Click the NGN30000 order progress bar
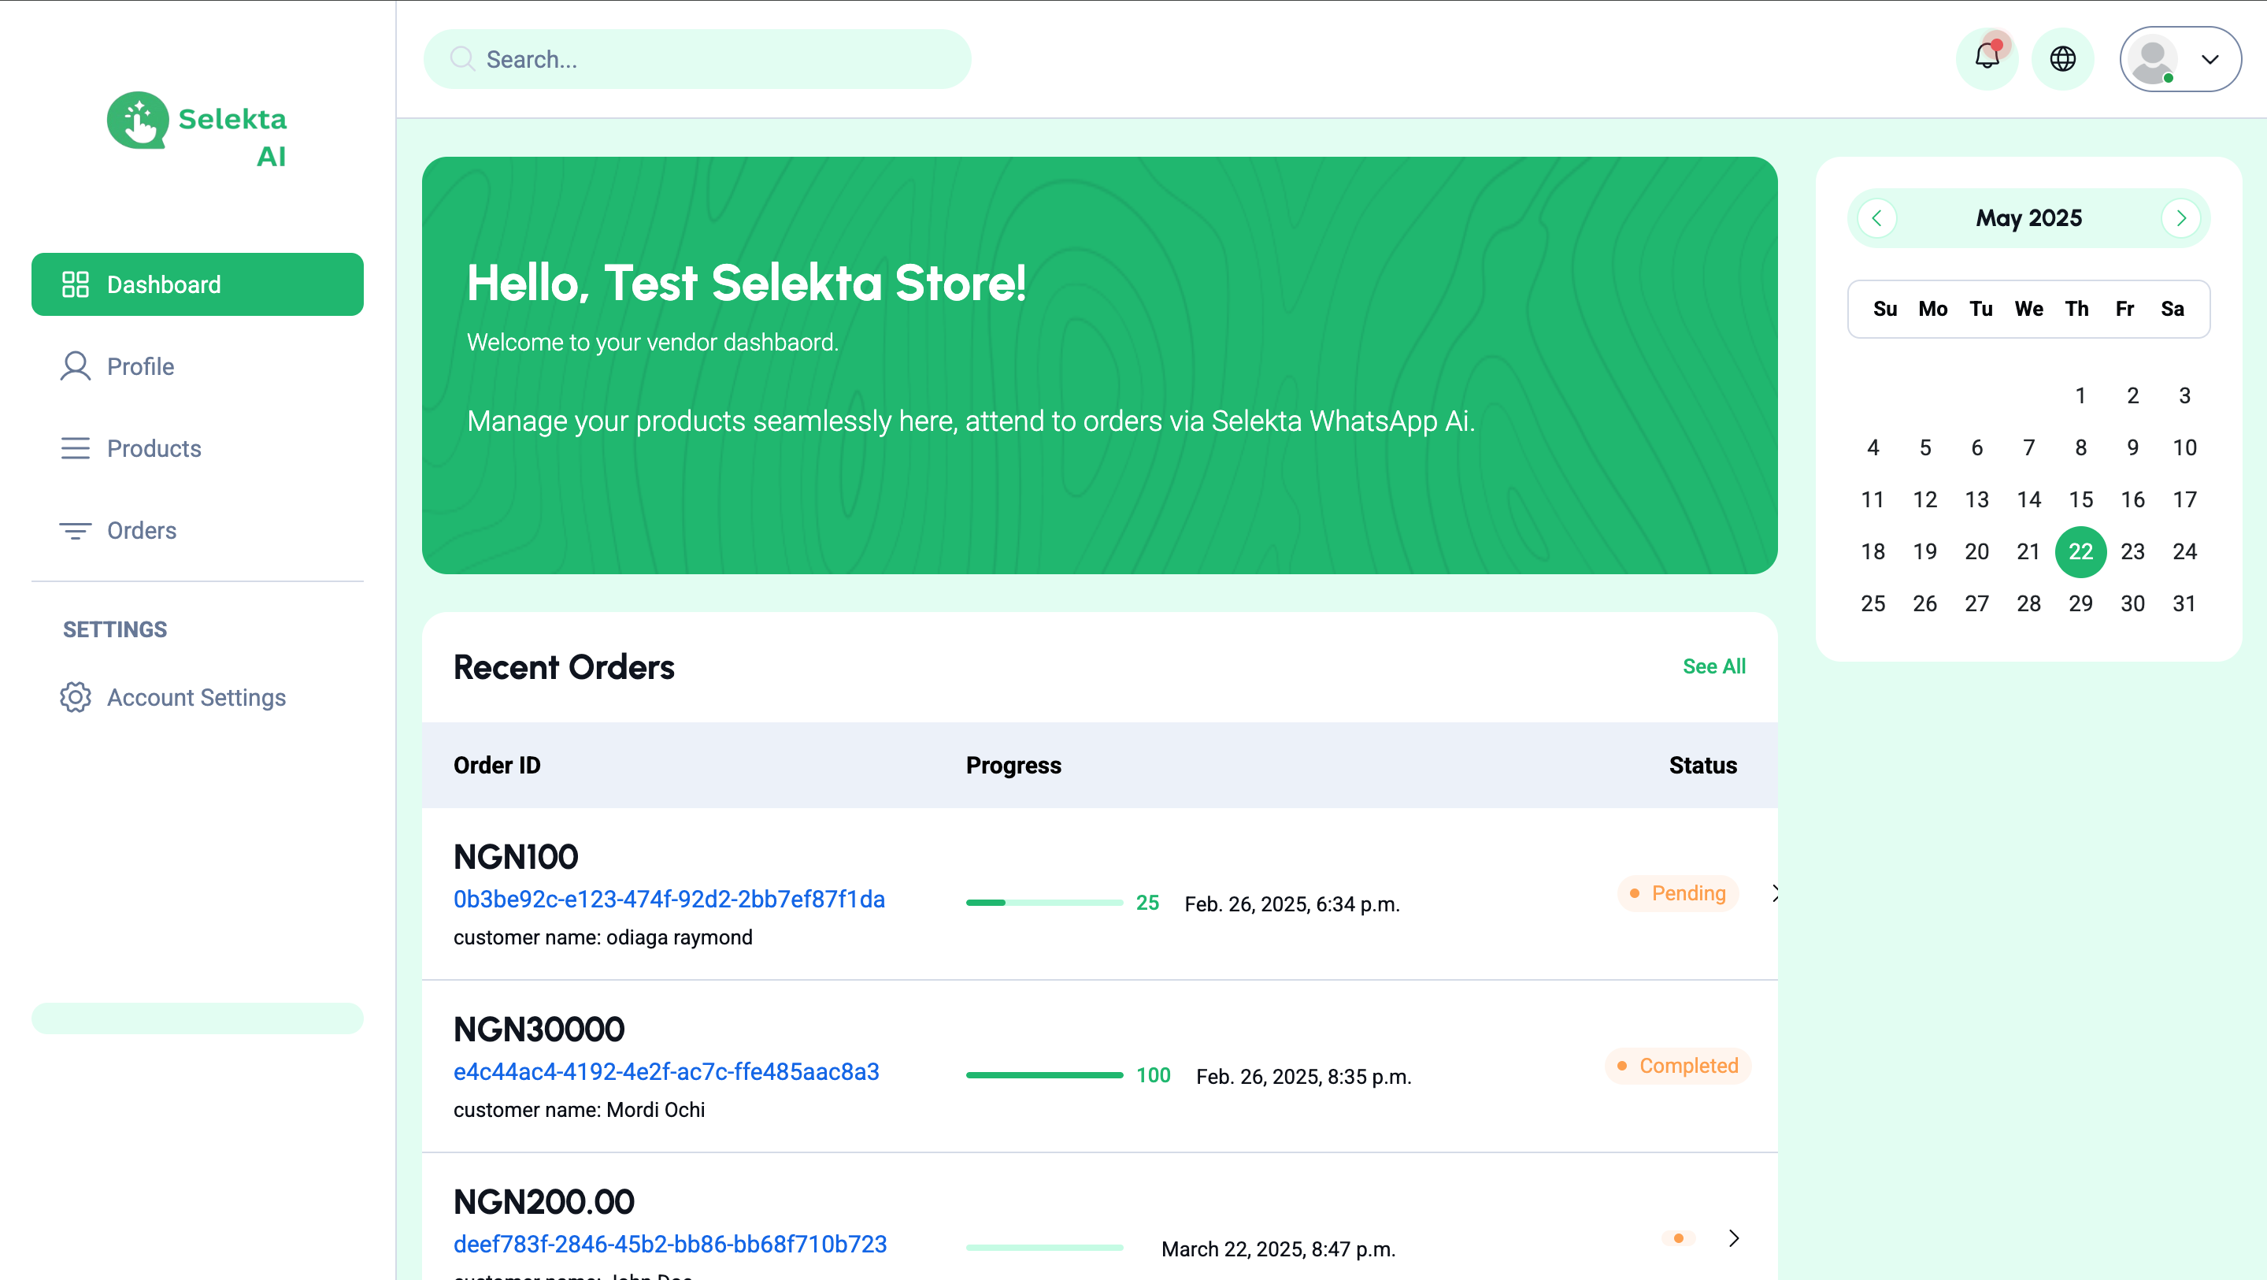 click(1044, 1074)
